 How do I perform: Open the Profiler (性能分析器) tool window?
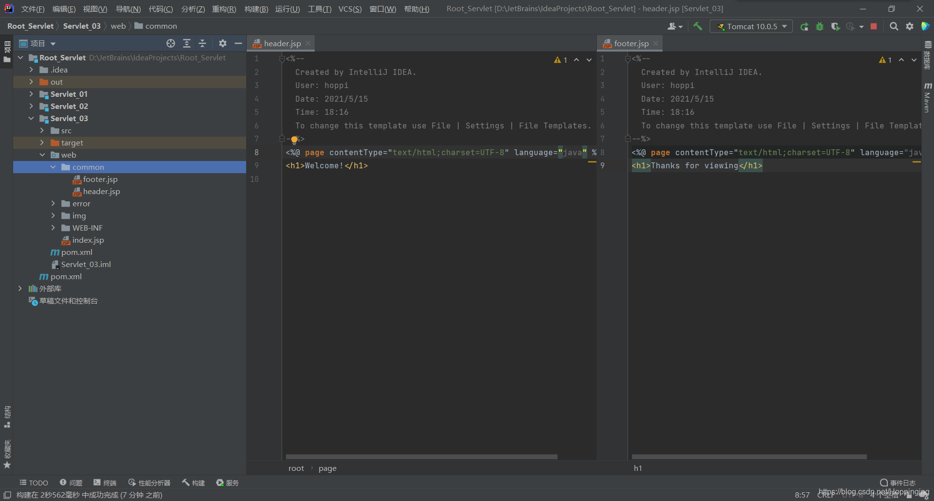[149, 483]
